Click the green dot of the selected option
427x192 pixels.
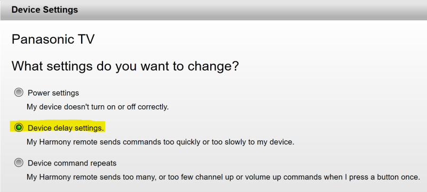(19, 128)
